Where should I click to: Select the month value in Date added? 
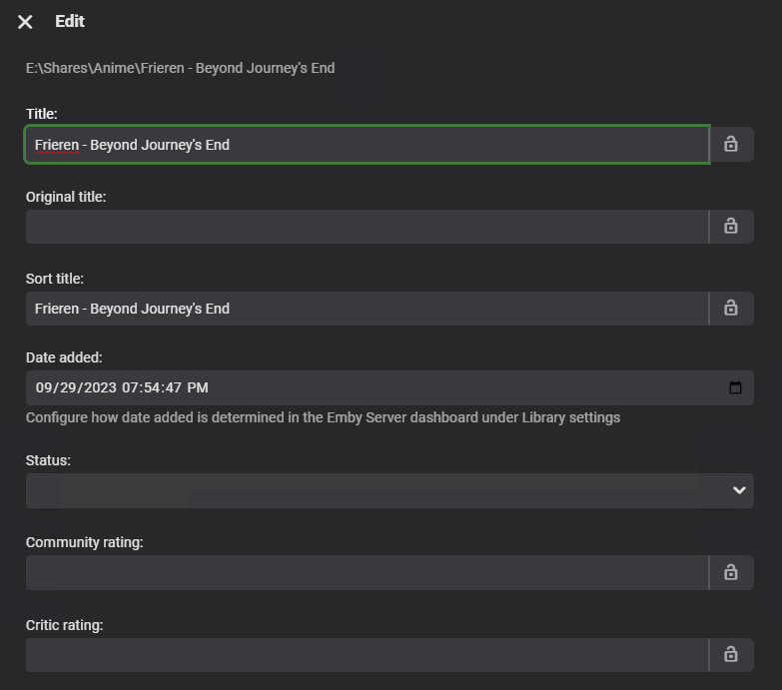[44, 387]
